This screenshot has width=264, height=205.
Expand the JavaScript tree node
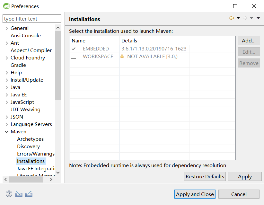[x=7, y=102]
